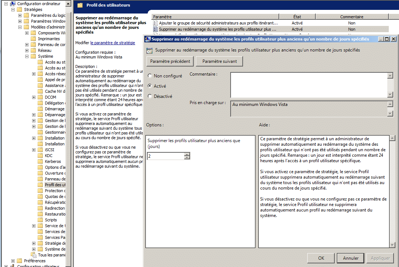This screenshot has width=399, height=267.
Task: Click the iSCSI folder icon
Action: tap(40, 150)
